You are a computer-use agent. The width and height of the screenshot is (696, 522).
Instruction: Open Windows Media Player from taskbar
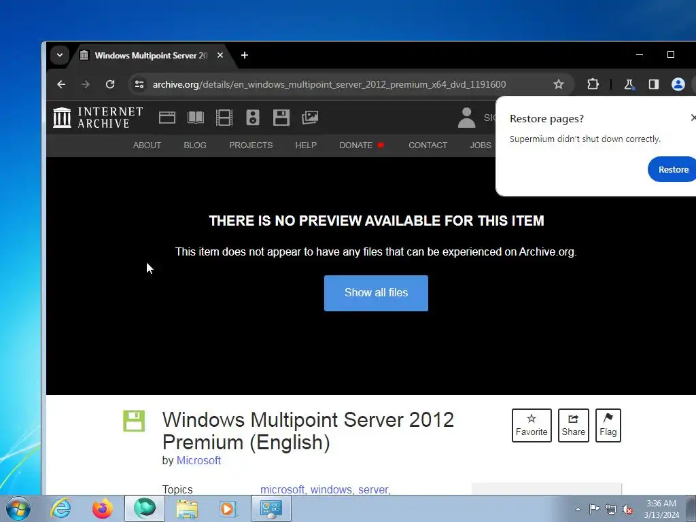click(229, 508)
